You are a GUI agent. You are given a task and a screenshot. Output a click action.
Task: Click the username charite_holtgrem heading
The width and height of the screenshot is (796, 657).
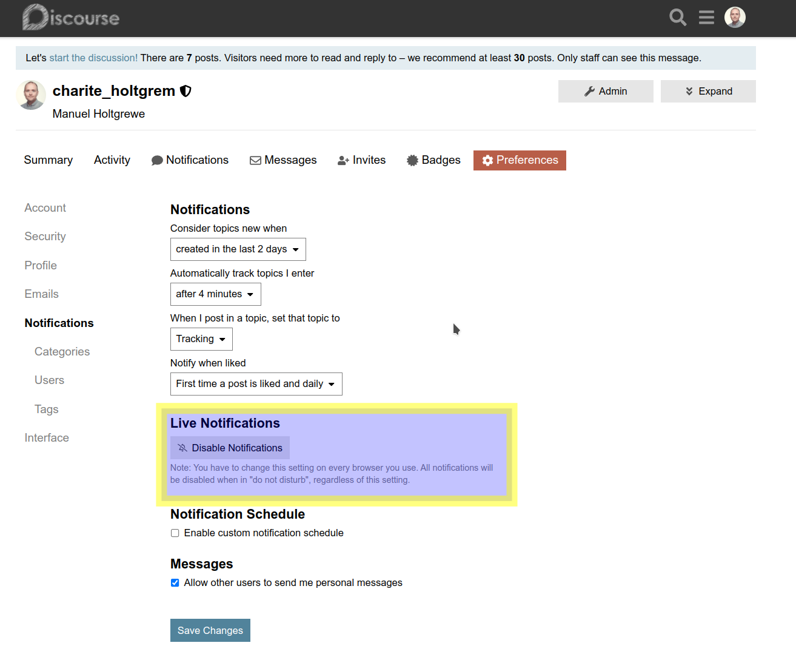point(114,91)
